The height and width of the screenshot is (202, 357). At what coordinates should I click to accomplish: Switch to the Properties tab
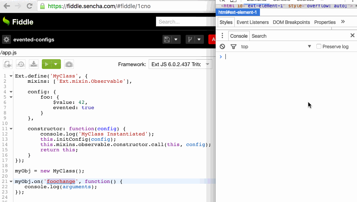point(325,22)
